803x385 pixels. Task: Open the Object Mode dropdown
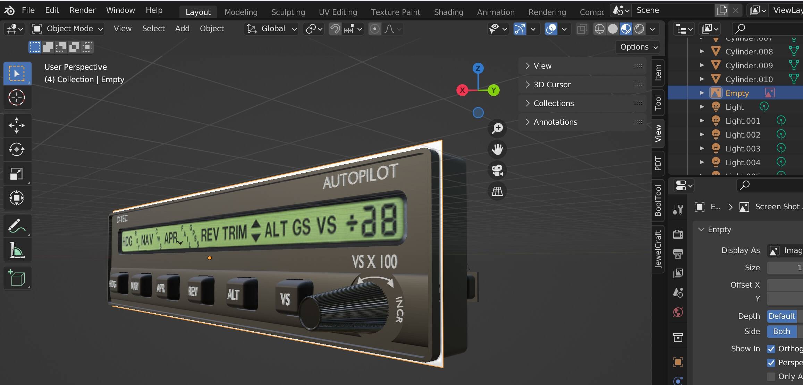coord(68,28)
